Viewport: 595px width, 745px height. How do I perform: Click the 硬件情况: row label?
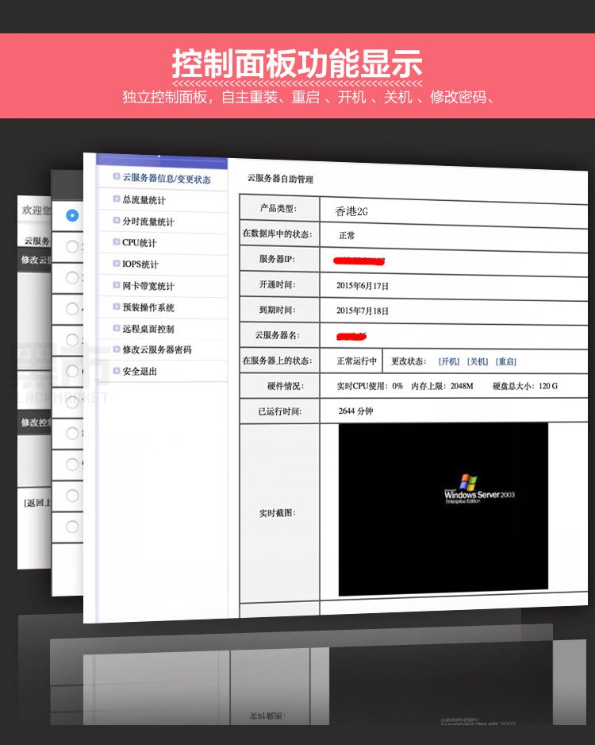point(285,386)
